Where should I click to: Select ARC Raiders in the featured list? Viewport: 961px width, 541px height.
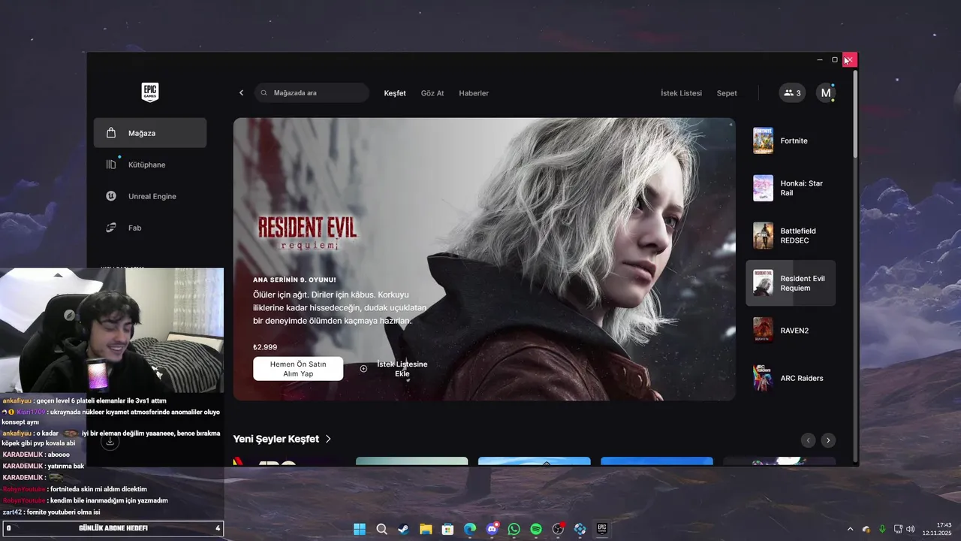coord(791,378)
